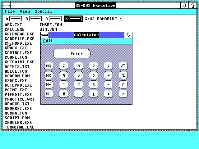The image size is (199, 149).
Task: Select file CONTROL.EXE
Action: [18, 53]
